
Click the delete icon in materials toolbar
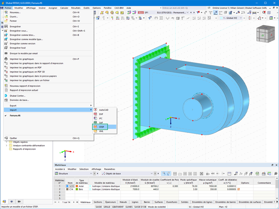pyautogui.click(x=201, y=174)
